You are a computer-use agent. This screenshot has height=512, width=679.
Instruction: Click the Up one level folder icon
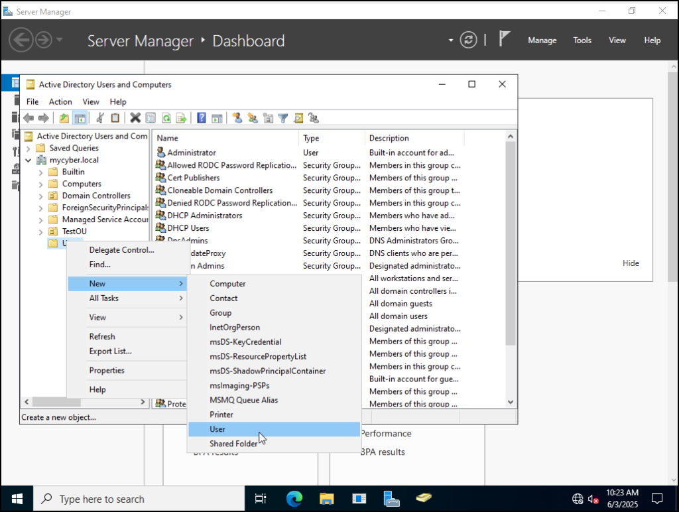pyautogui.click(x=64, y=118)
